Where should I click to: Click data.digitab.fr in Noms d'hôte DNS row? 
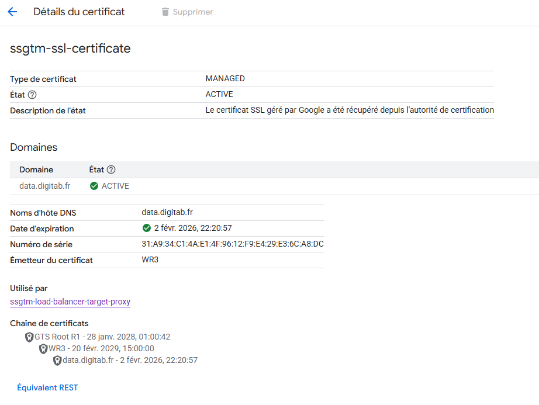click(167, 212)
